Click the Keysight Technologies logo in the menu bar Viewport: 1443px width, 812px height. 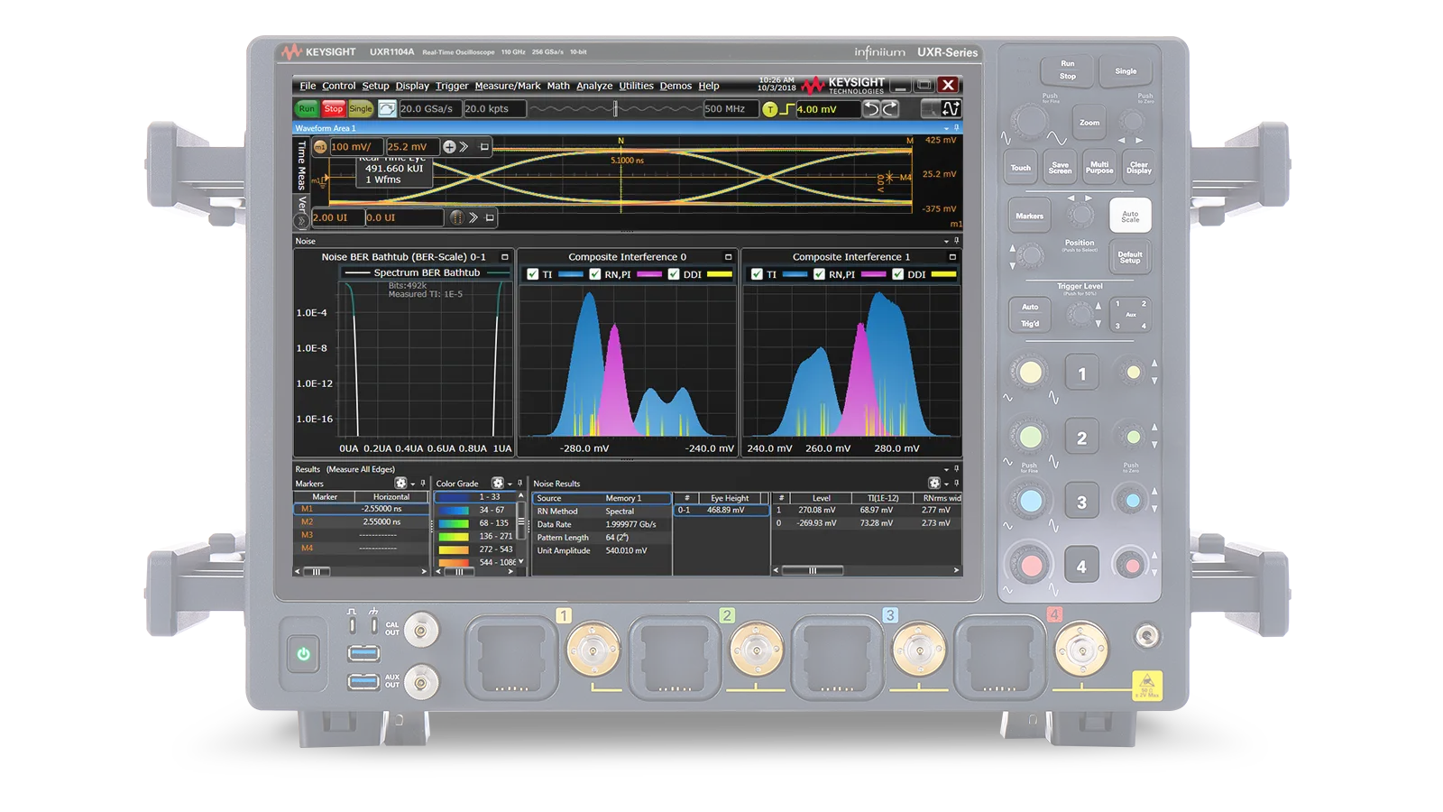(843, 86)
